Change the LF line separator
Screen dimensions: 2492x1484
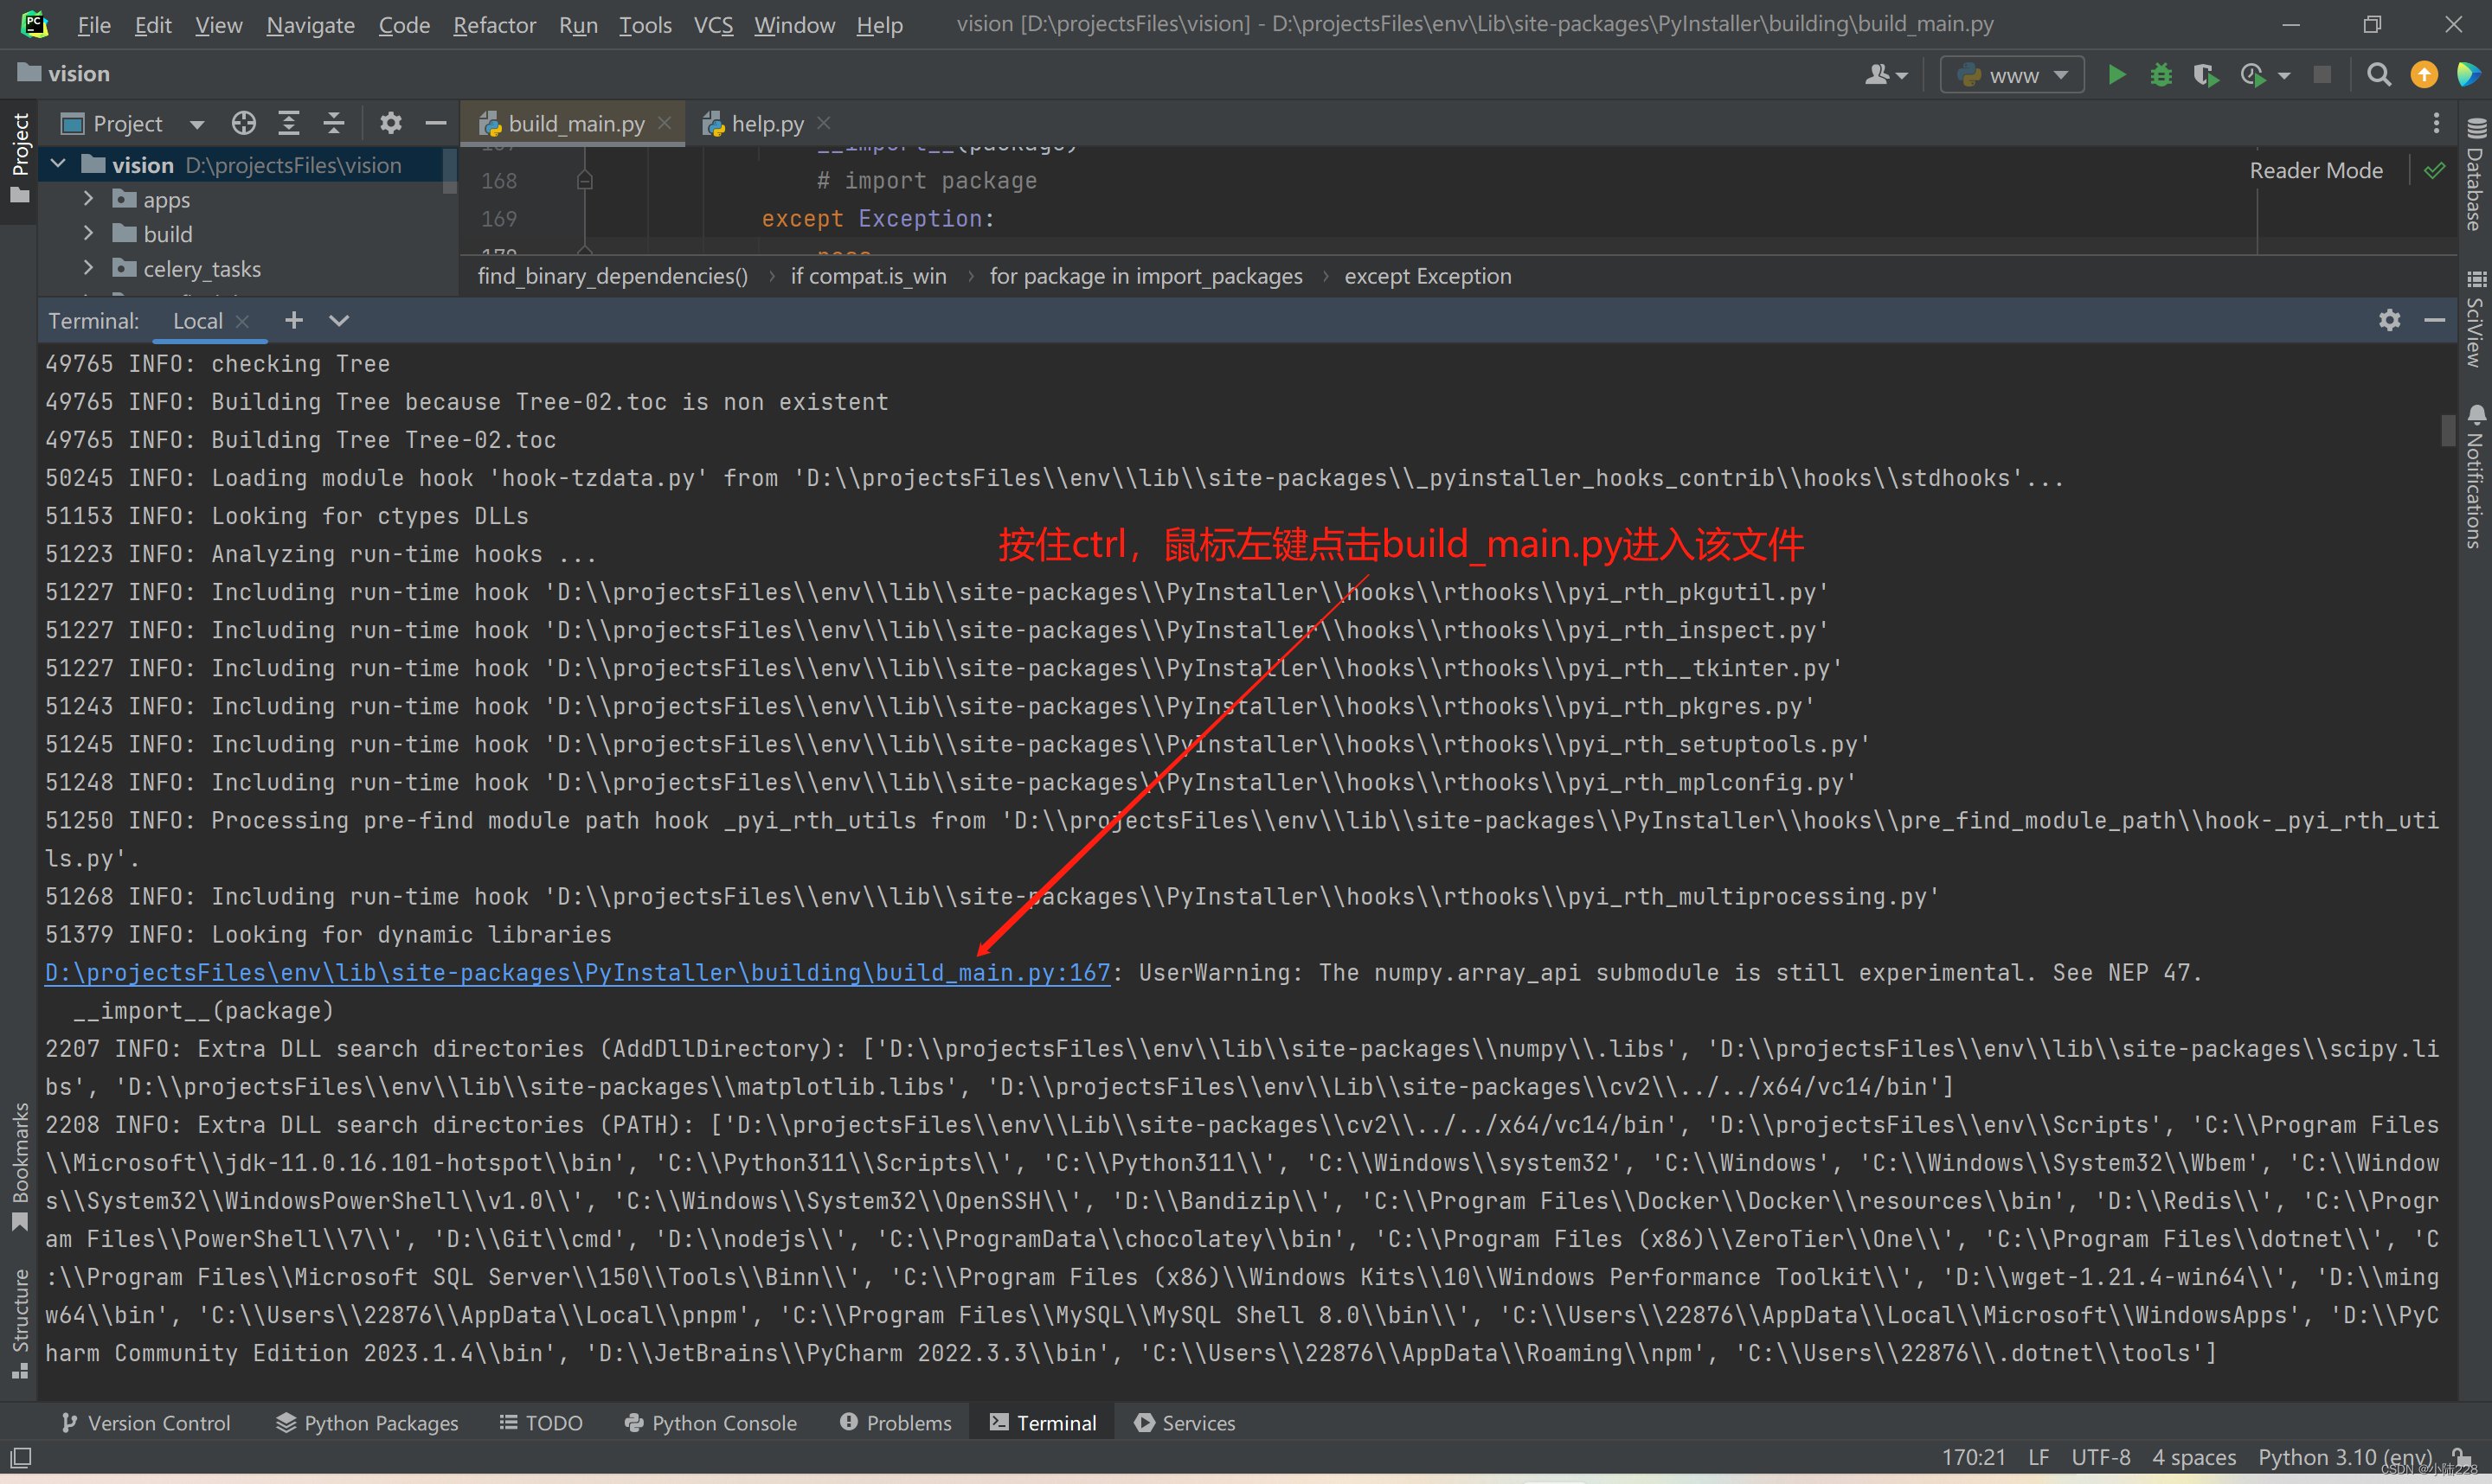tap(2039, 1457)
